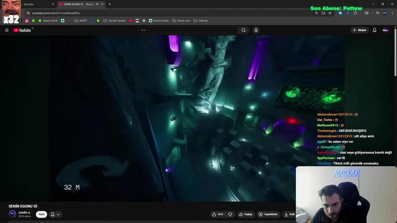This screenshot has height=223, width=397.
Task: Open YouTube notifications bell in header
Action: (x=374, y=30)
